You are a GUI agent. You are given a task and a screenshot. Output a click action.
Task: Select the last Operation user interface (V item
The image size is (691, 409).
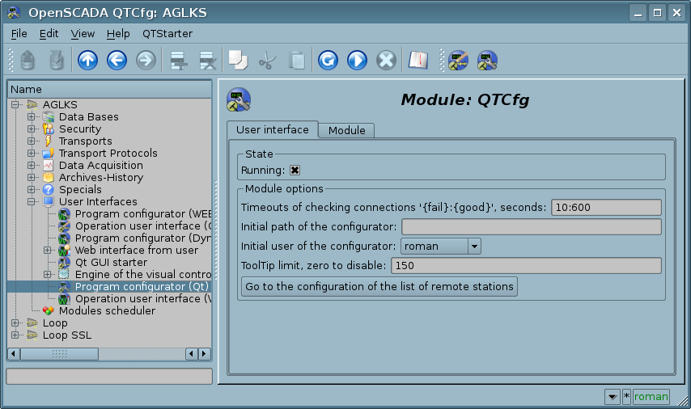[142, 299]
